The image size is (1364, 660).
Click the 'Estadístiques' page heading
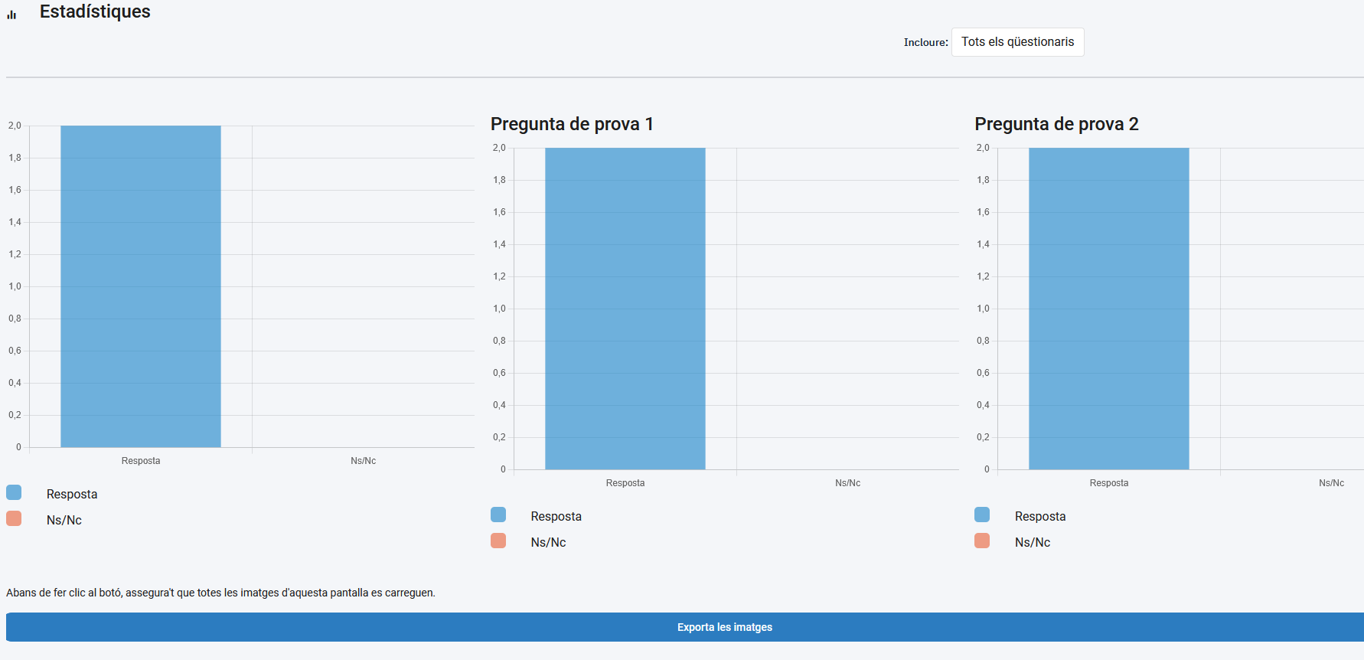[95, 11]
